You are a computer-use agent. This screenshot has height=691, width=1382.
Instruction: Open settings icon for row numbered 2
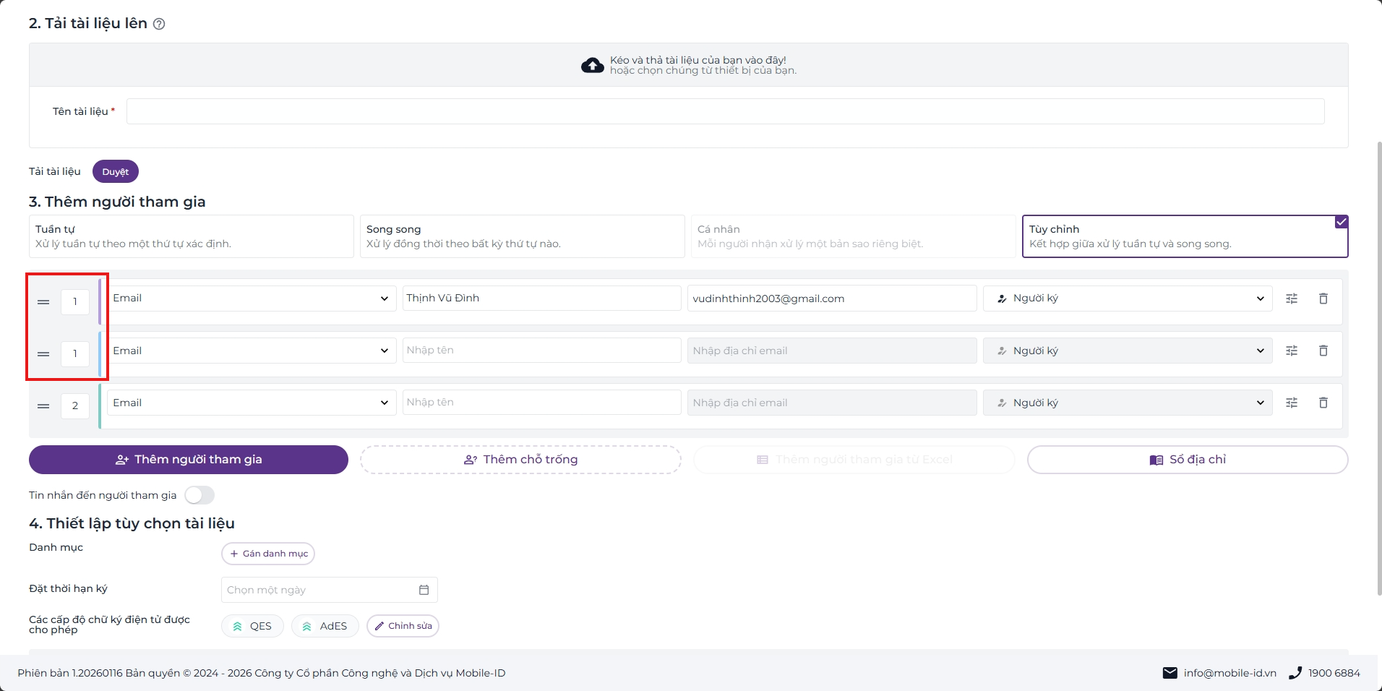[1292, 403]
